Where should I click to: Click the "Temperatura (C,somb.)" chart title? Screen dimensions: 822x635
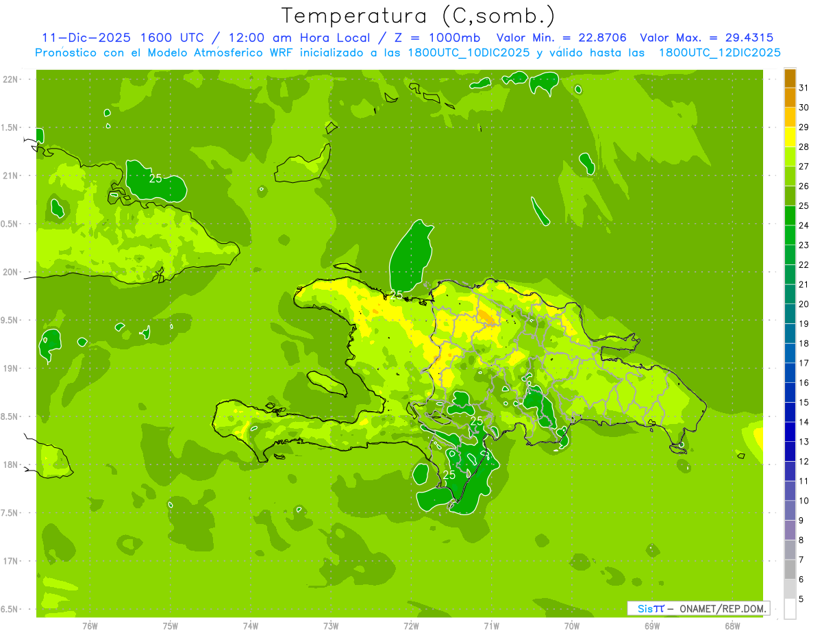point(418,16)
